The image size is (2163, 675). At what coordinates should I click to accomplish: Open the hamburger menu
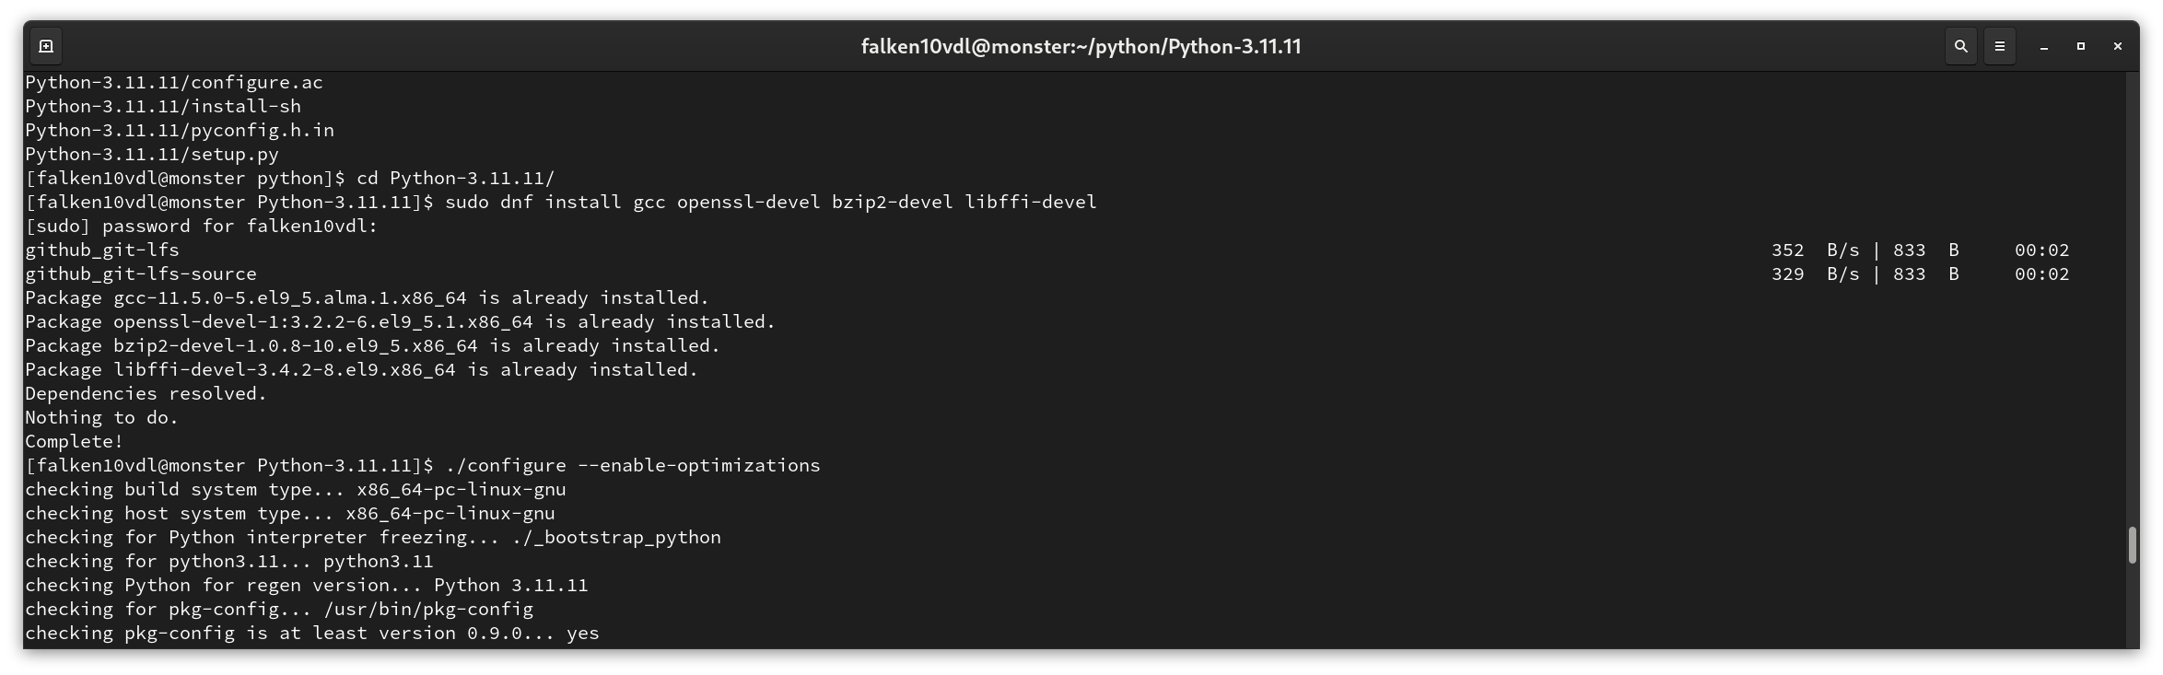(x=1999, y=46)
